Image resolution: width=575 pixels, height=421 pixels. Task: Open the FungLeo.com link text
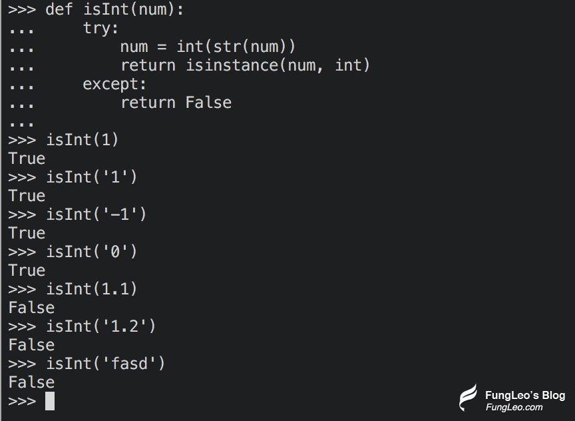tap(514, 407)
